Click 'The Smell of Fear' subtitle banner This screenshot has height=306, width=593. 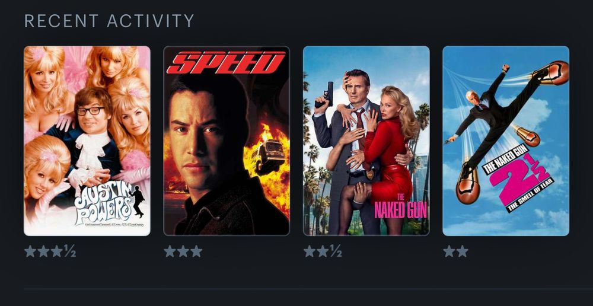point(531,195)
